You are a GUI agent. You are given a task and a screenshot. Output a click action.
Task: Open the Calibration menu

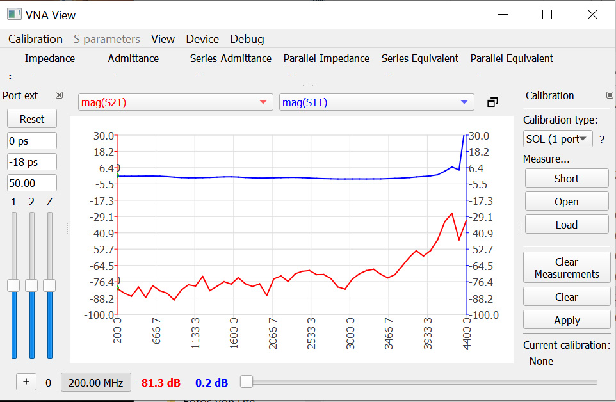coord(35,39)
